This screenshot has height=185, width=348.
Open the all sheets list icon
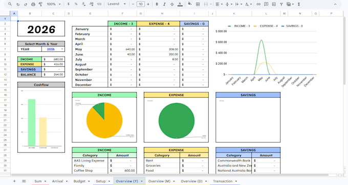click(x=24, y=181)
